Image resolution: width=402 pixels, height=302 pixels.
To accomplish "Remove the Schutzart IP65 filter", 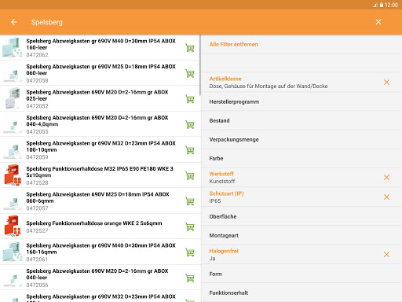I will point(386,197).
